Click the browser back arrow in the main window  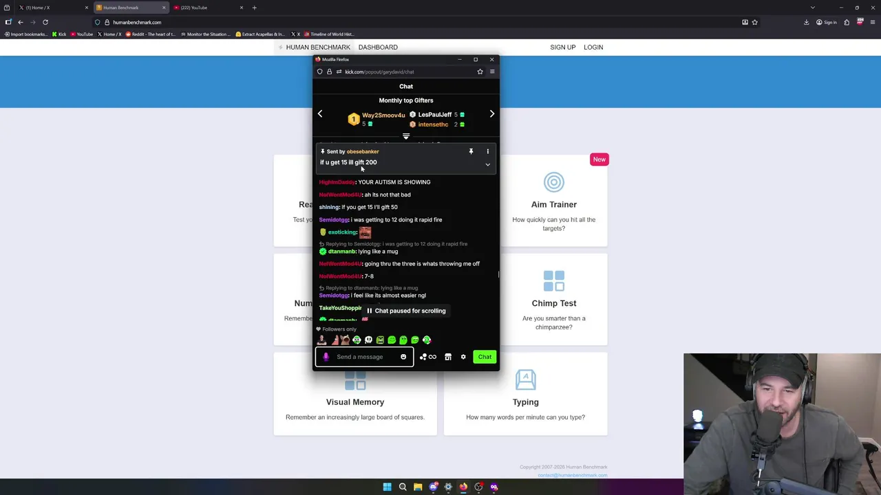click(x=20, y=22)
